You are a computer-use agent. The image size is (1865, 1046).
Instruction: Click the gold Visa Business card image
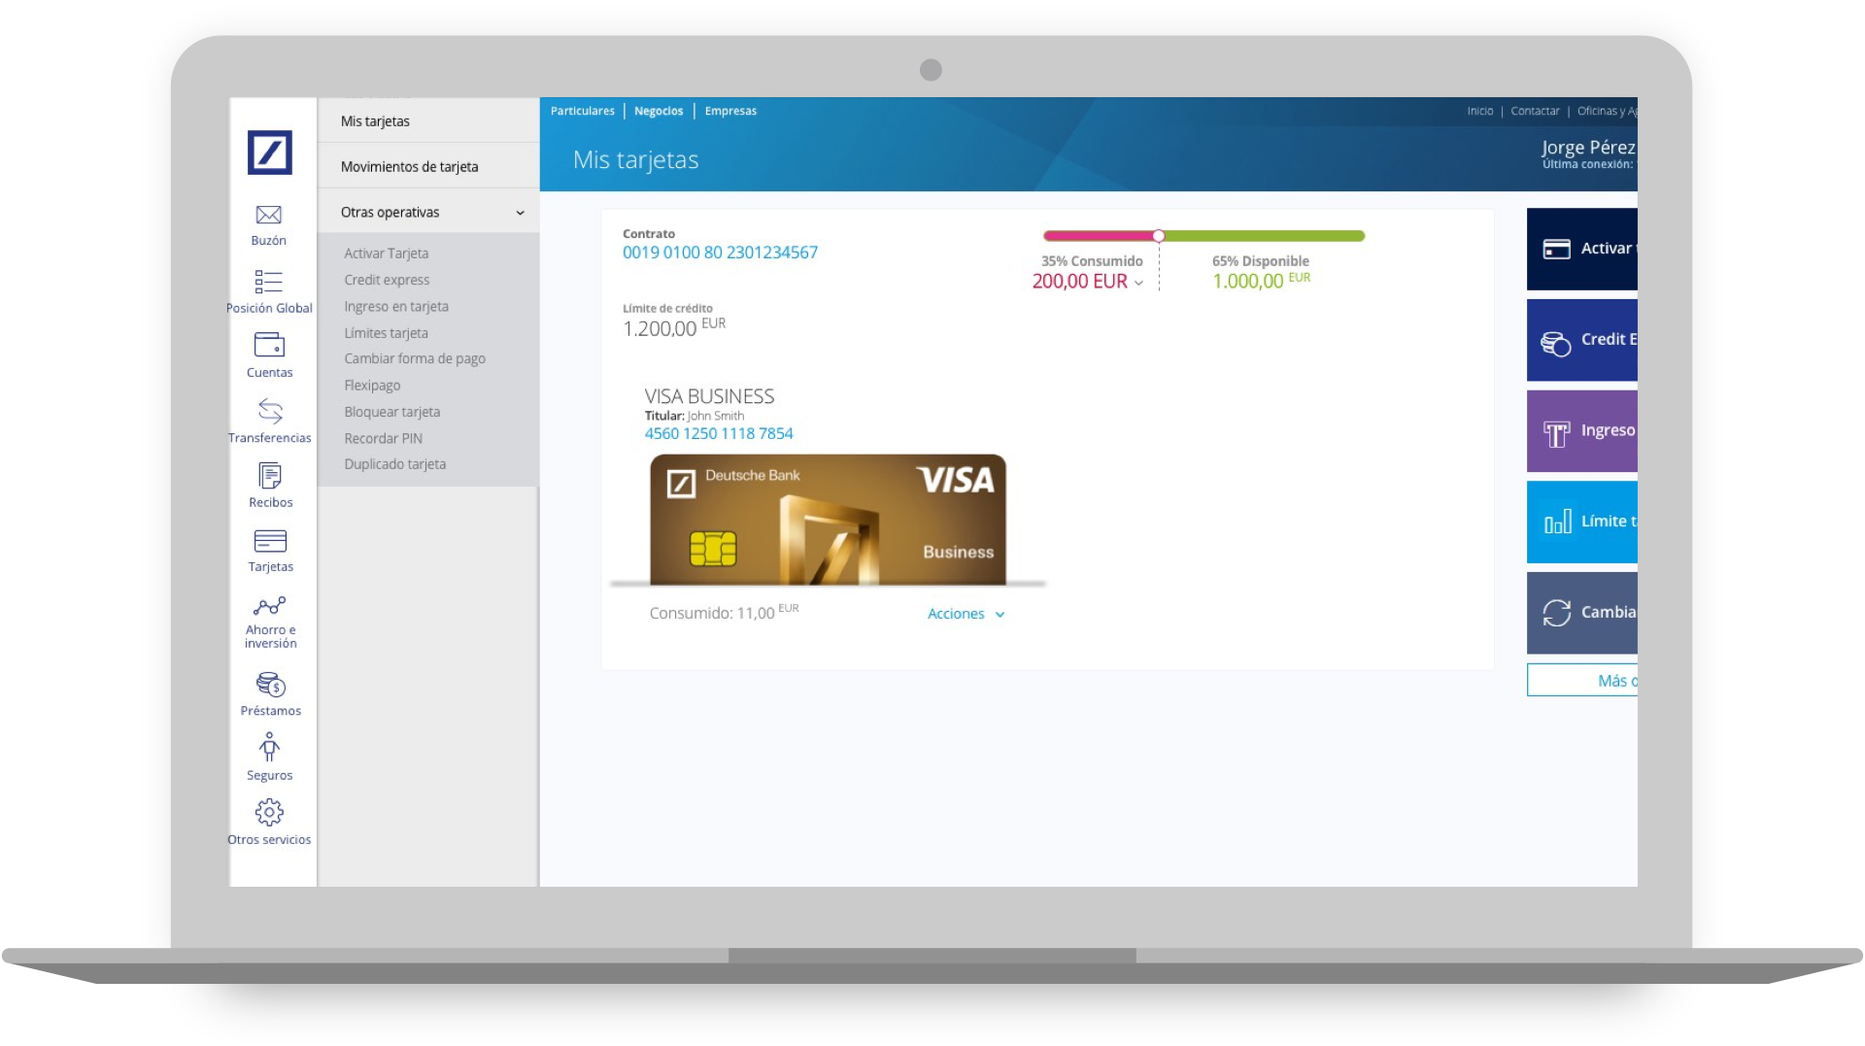(828, 520)
